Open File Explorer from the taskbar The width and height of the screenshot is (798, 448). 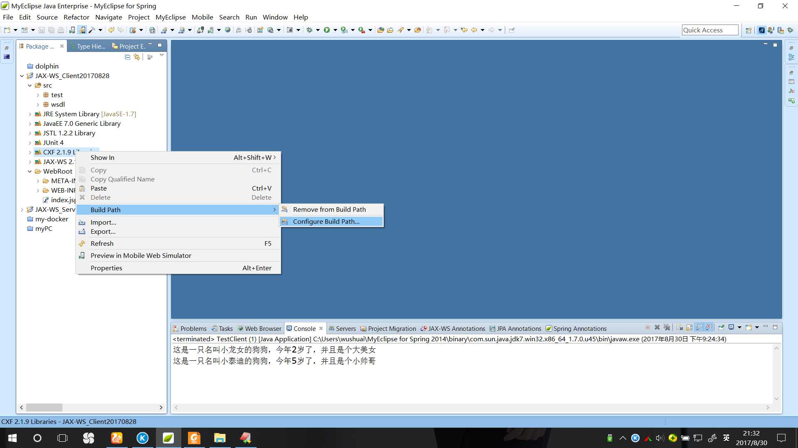pos(220,438)
